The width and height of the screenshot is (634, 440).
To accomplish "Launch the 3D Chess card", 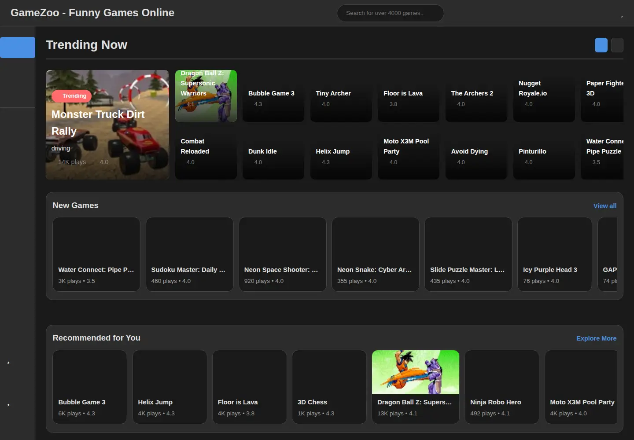I will tap(329, 387).
